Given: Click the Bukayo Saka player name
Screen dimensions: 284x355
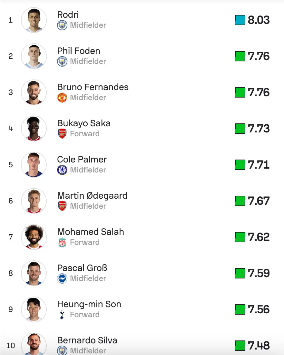Looking at the screenshot, I should (84, 123).
